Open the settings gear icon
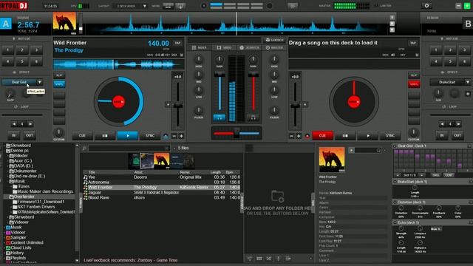 tap(426, 6)
